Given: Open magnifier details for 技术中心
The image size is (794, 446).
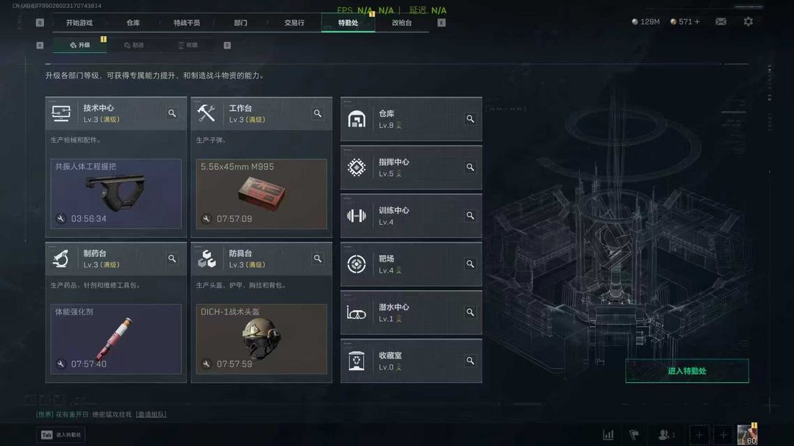Looking at the screenshot, I should pyautogui.click(x=172, y=113).
